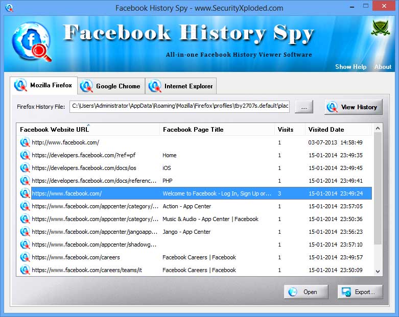Click row icon for Jango - App Center
399x317 pixels.
[25, 232]
